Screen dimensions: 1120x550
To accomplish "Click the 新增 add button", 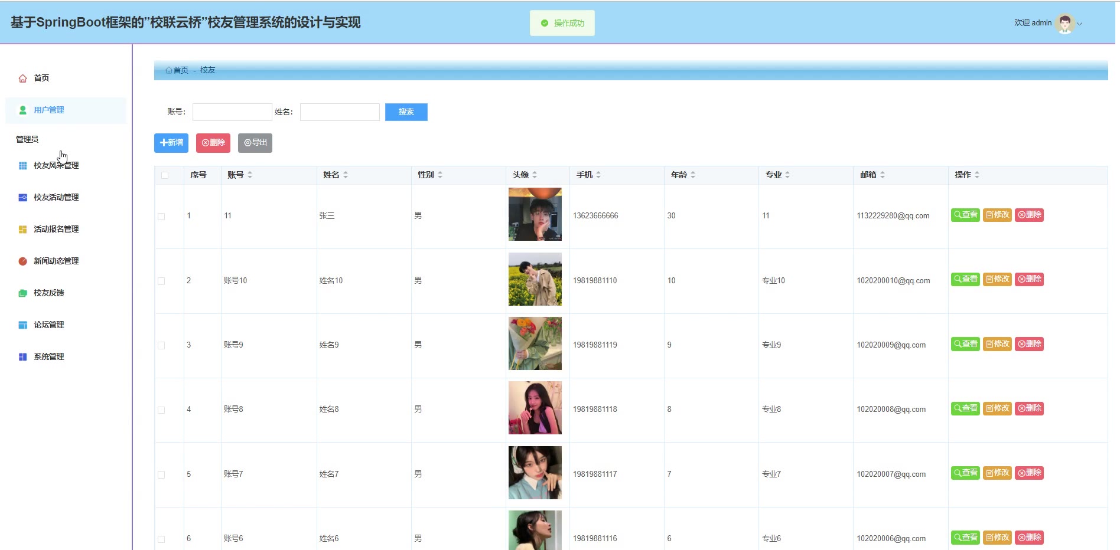I will tap(171, 143).
